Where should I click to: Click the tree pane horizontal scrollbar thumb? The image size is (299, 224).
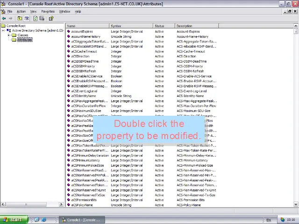tap(26, 204)
